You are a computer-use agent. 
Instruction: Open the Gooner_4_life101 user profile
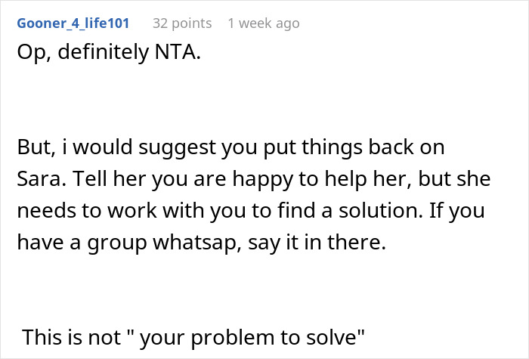point(72,23)
